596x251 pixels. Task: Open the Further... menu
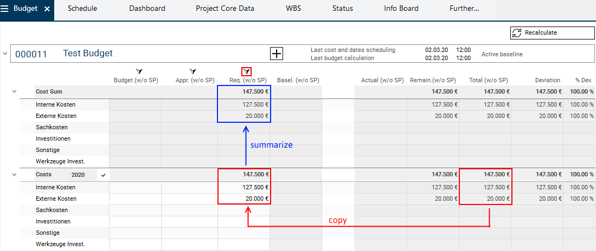click(465, 9)
